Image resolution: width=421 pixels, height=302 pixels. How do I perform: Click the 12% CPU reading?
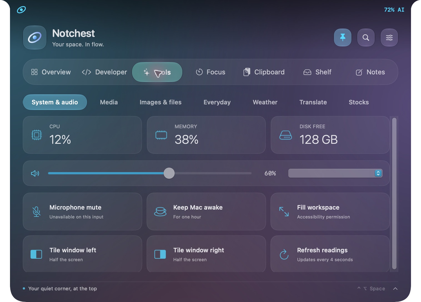[60, 140]
